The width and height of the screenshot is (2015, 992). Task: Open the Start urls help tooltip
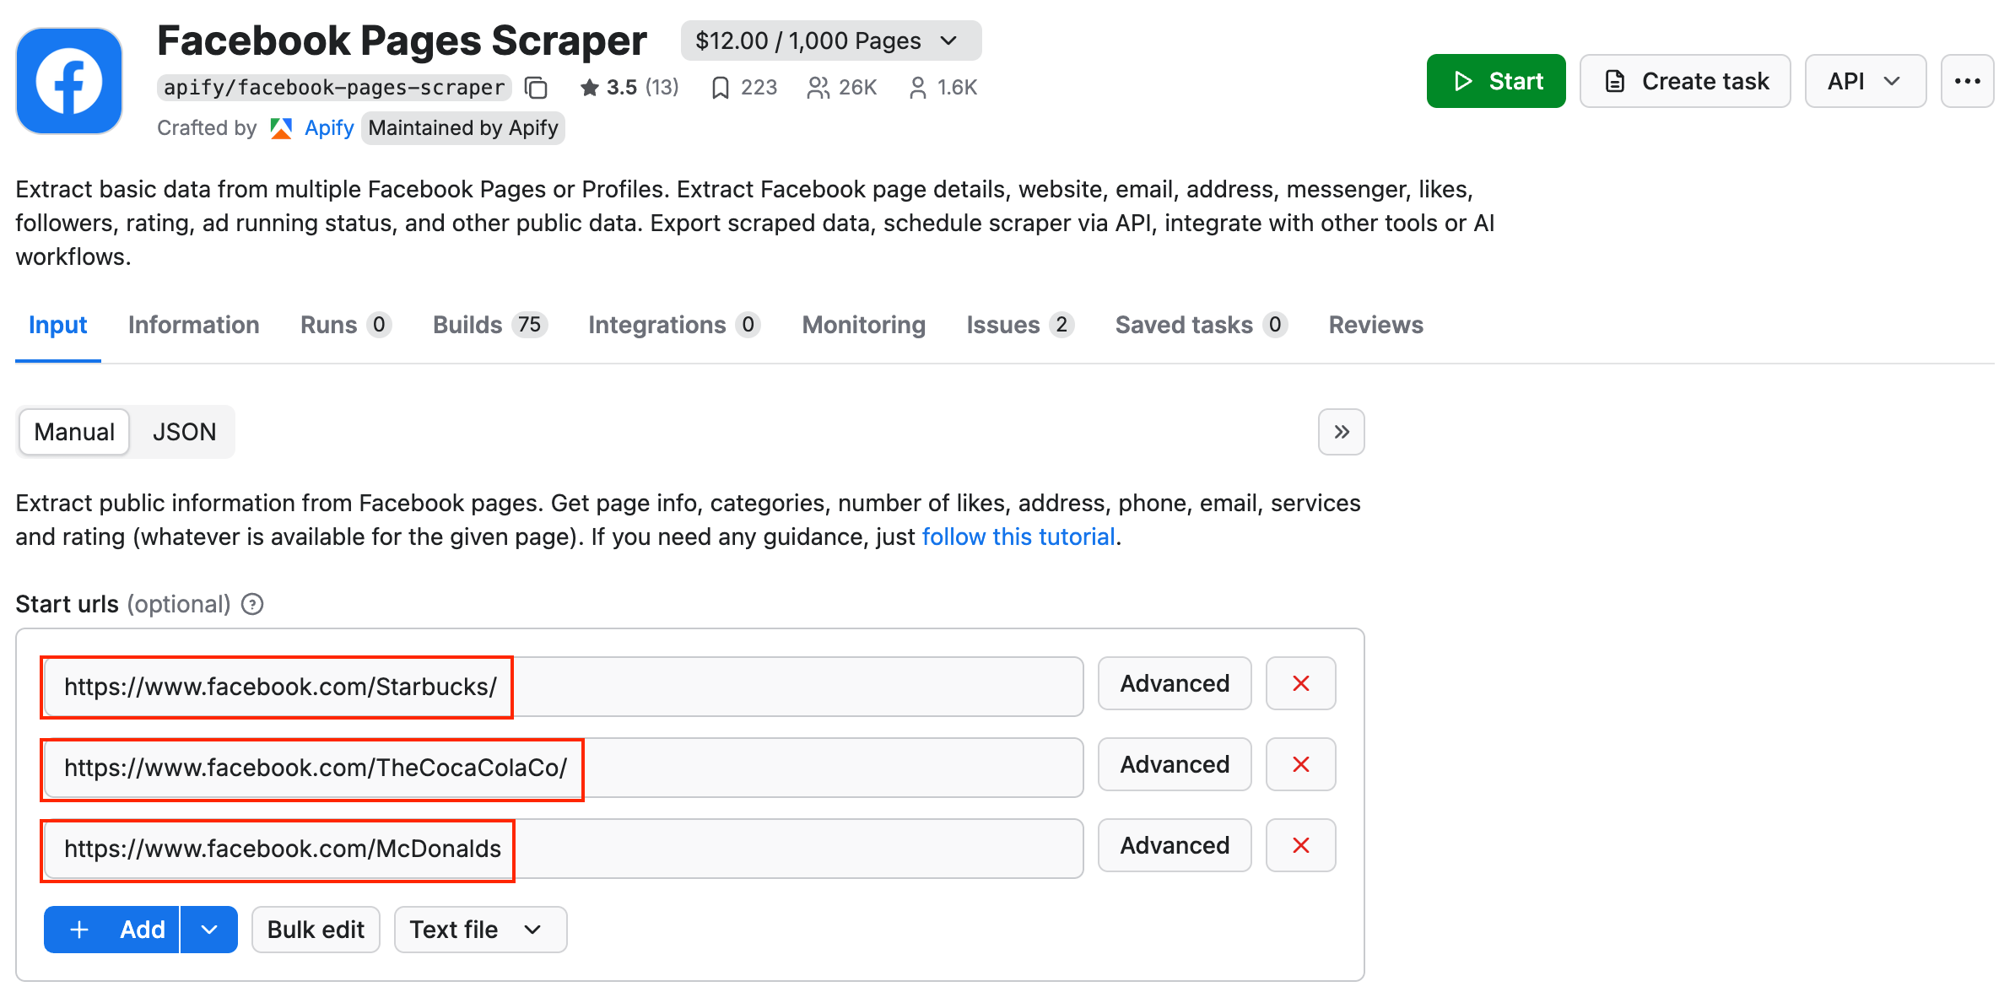pos(251,604)
